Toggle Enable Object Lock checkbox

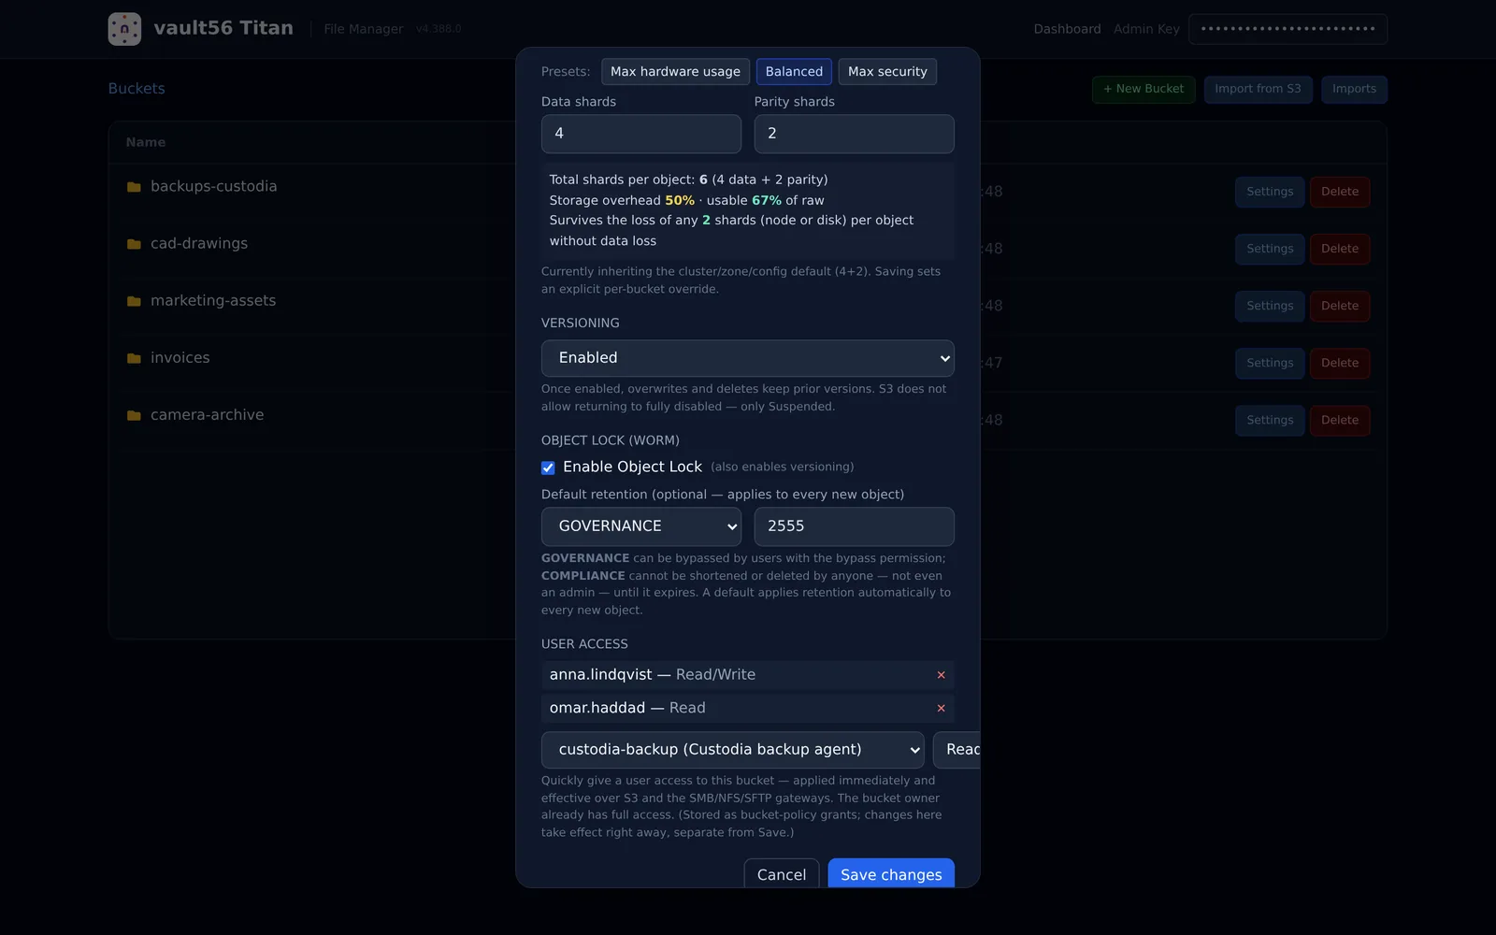point(548,467)
